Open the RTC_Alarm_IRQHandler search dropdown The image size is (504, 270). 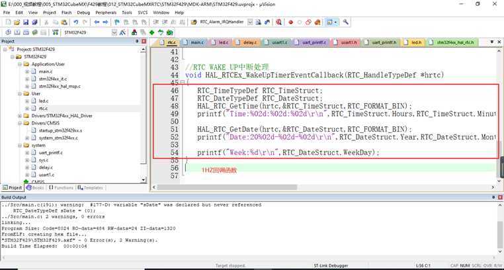250,22
